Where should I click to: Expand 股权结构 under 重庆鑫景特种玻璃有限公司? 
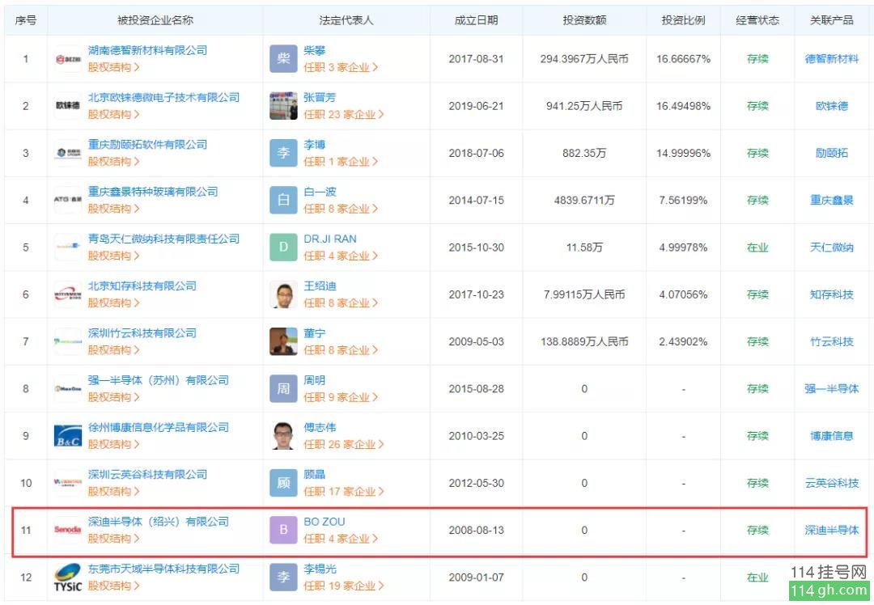114,209
